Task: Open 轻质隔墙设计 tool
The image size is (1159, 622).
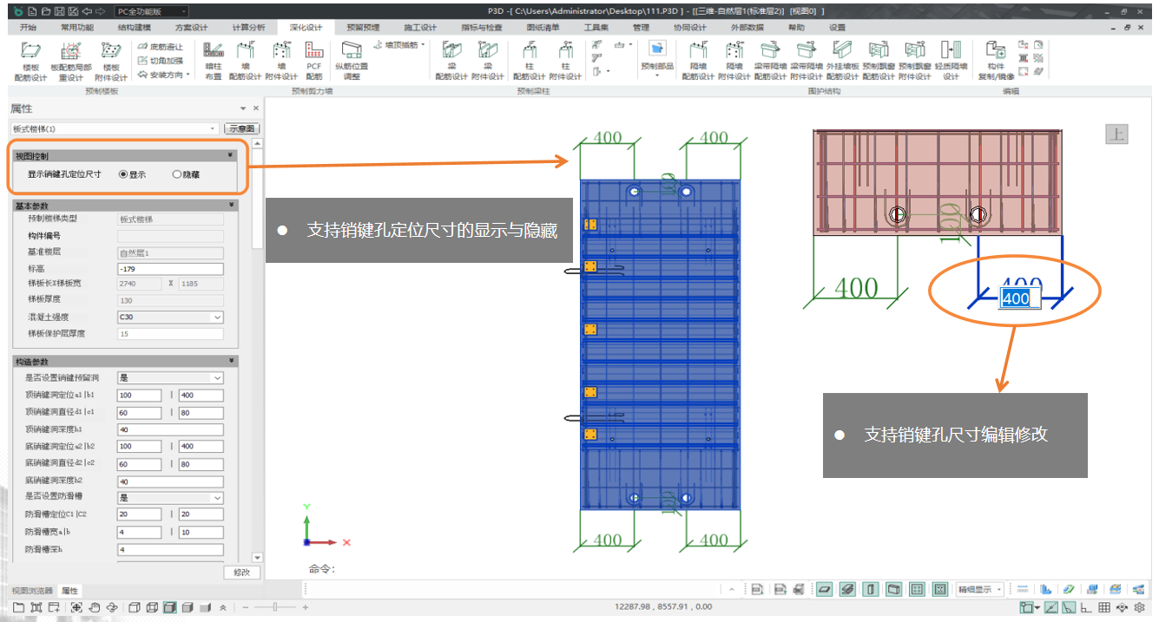Action: pos(951,59)
